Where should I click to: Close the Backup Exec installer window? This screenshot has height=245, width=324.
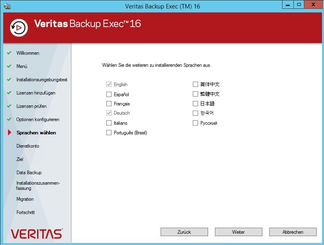coord(313,5)
